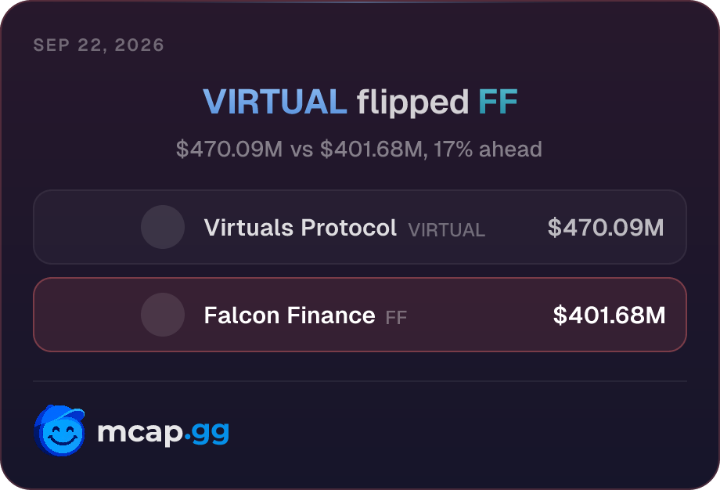Select the Falcon Finance row

[360, 315]
